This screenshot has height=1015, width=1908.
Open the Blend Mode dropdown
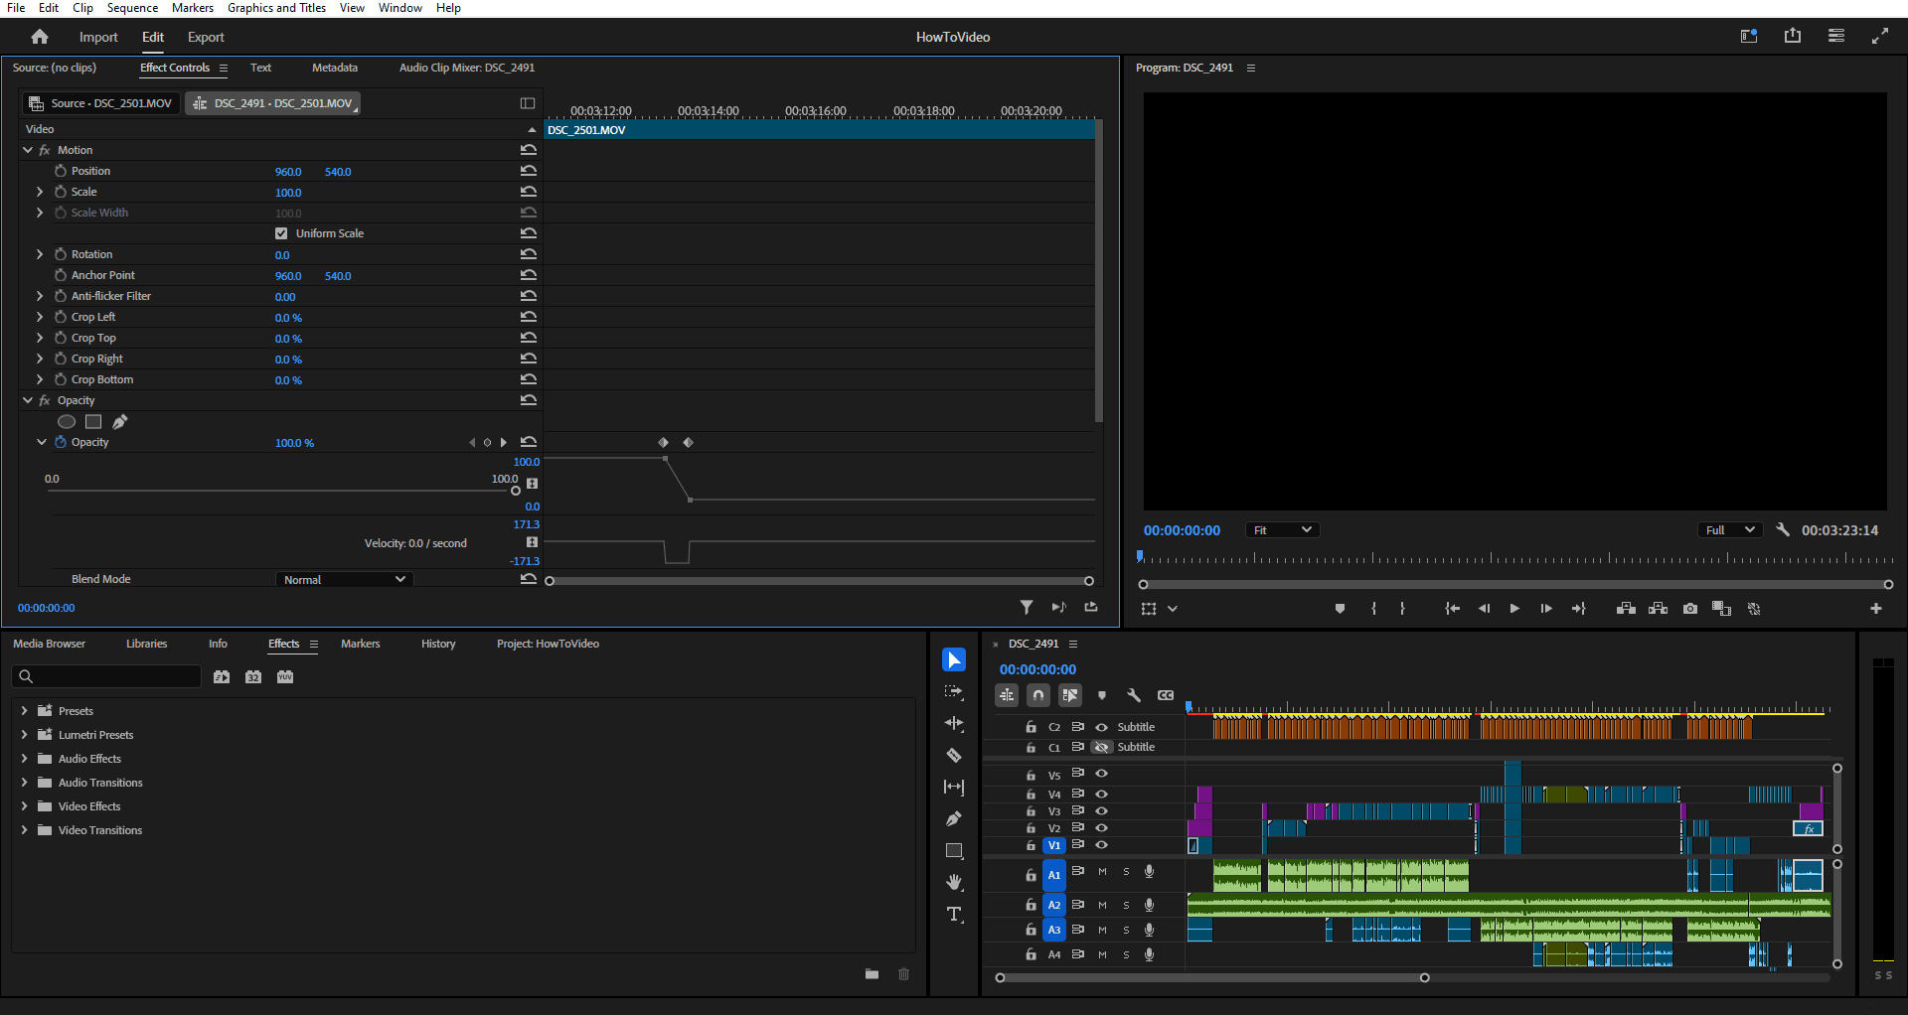(344, 580)
